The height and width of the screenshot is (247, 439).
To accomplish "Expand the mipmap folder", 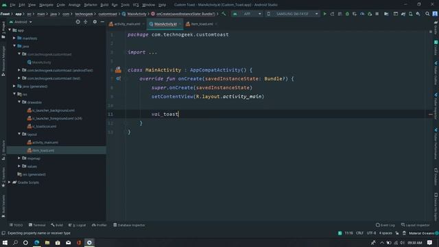I will click(19, 158).
